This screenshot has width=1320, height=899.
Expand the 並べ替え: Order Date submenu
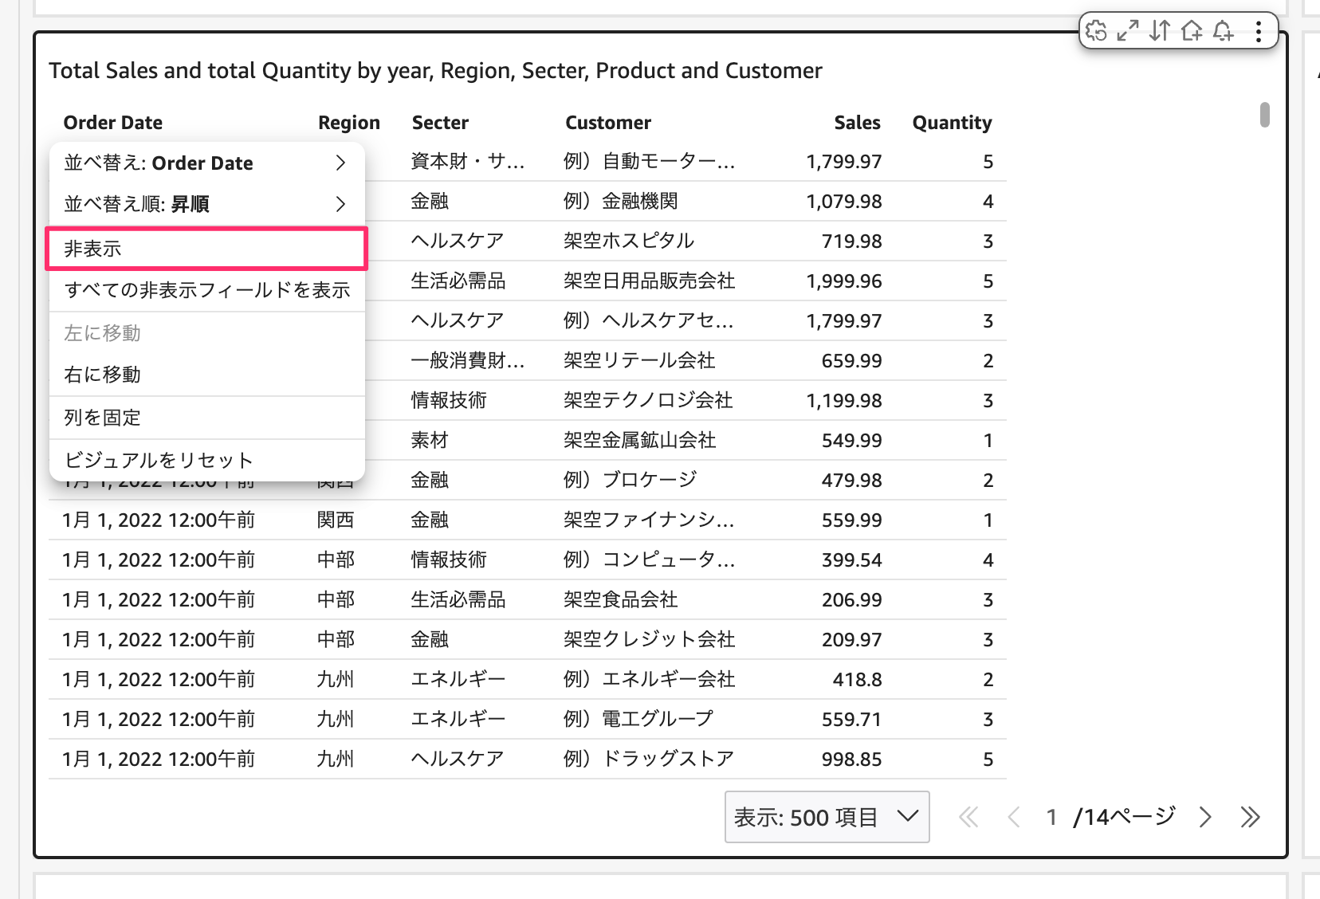pyautogui.click(x=206, y=163)
